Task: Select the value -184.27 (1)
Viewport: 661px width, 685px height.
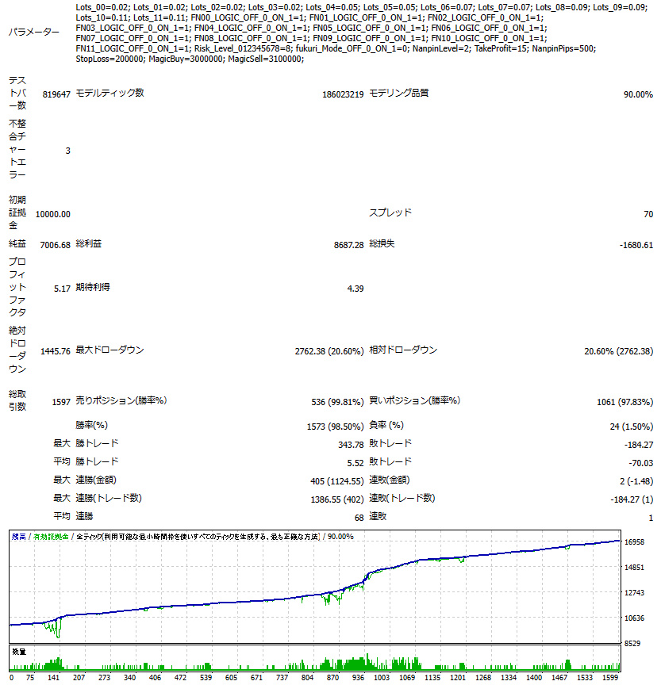Action: (x=632, y=499)
